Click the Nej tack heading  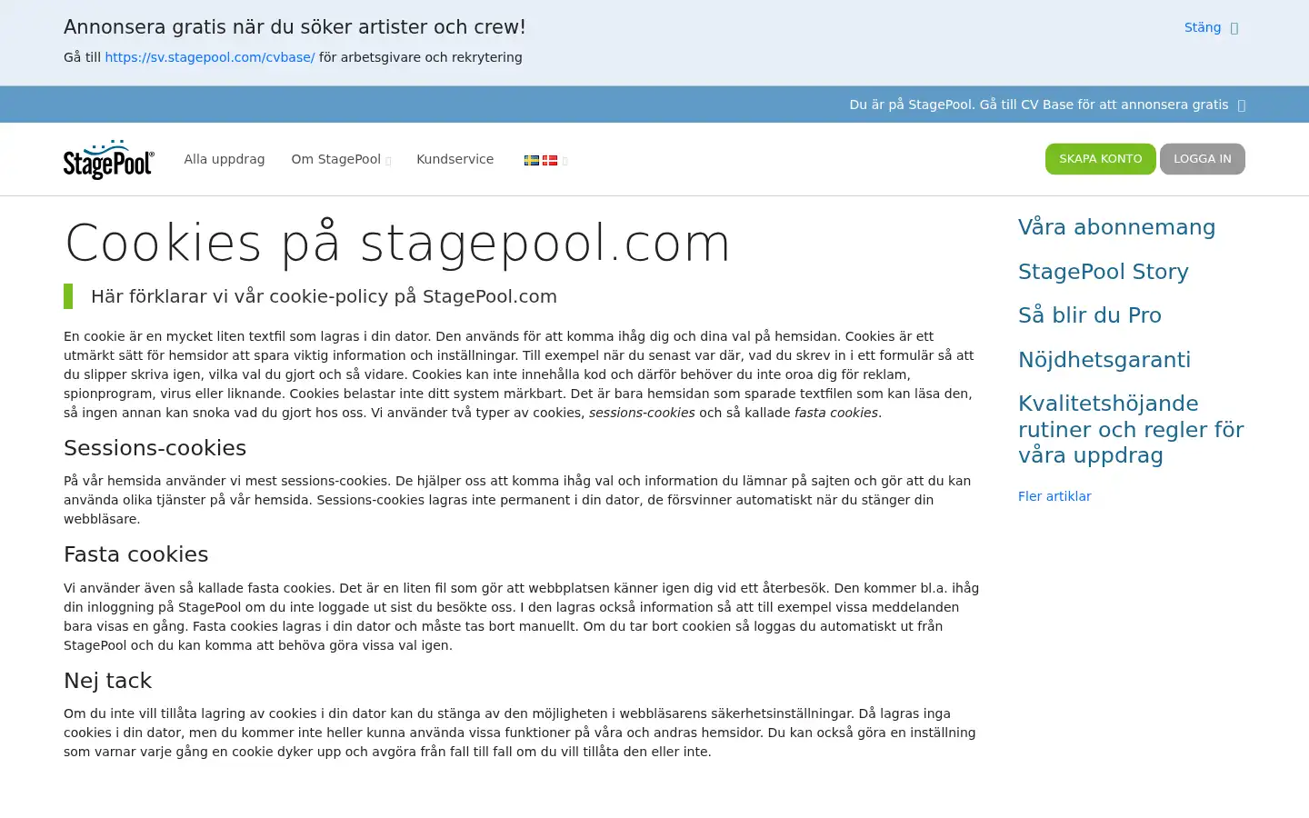pos(107,681)
